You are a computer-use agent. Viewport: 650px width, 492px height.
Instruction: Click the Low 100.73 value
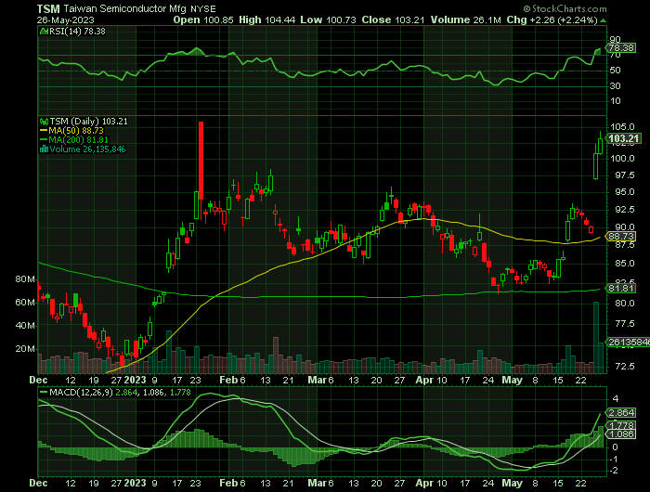pyautogui.click(x=328, y=19)
